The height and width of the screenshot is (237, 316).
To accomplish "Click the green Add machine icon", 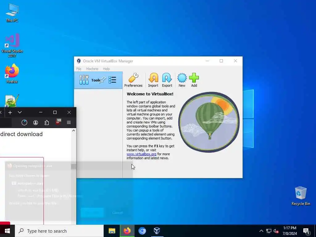I will [194, 80].
